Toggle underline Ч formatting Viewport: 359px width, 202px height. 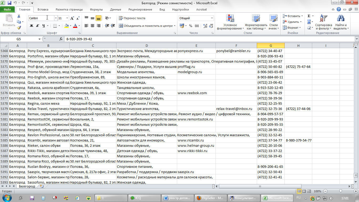coord(43,26)
